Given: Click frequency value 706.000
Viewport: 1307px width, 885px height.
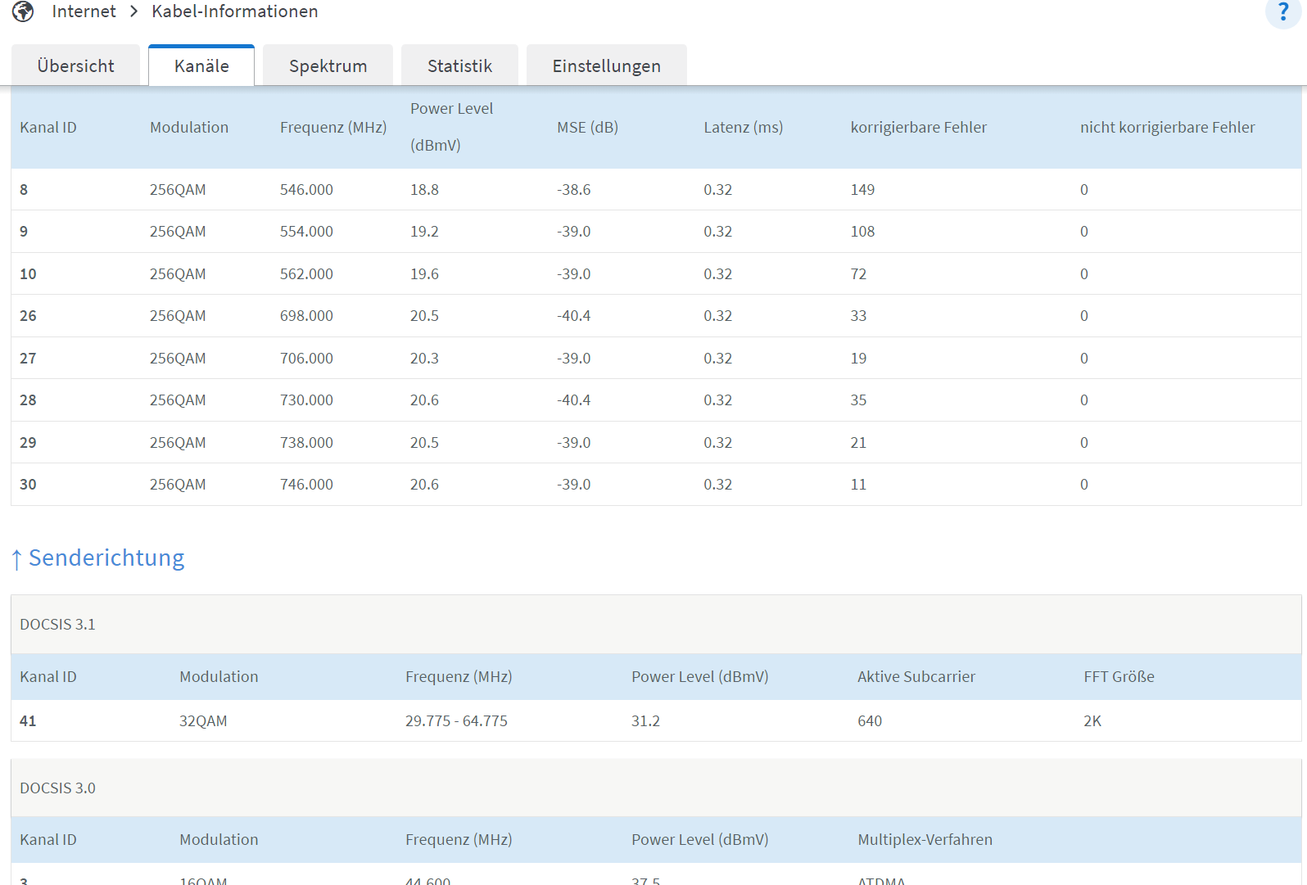Looking at the screenshot, I should [306, 358].
